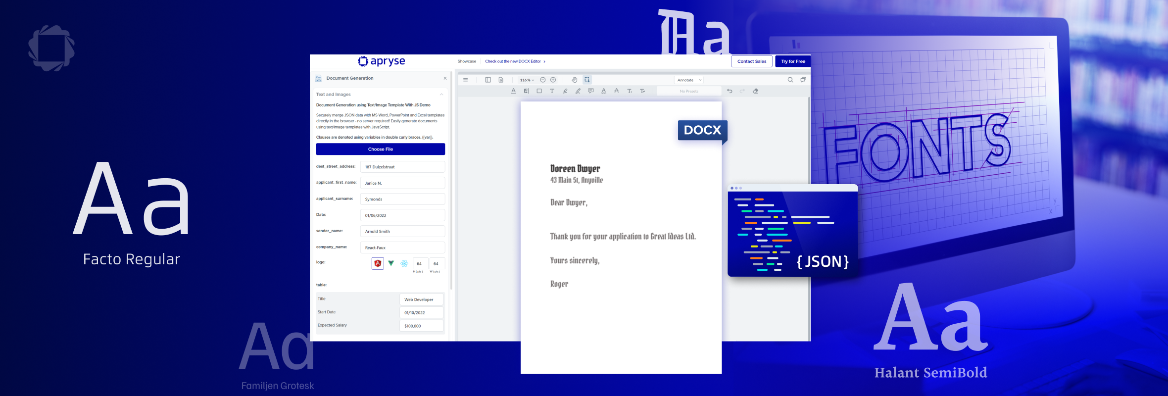Click the 'Doreen Dwyer' heading in the document
1168x396 pixels.
tap(575, 169)
